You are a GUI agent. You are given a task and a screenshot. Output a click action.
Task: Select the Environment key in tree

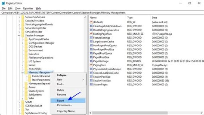[35, 50]
